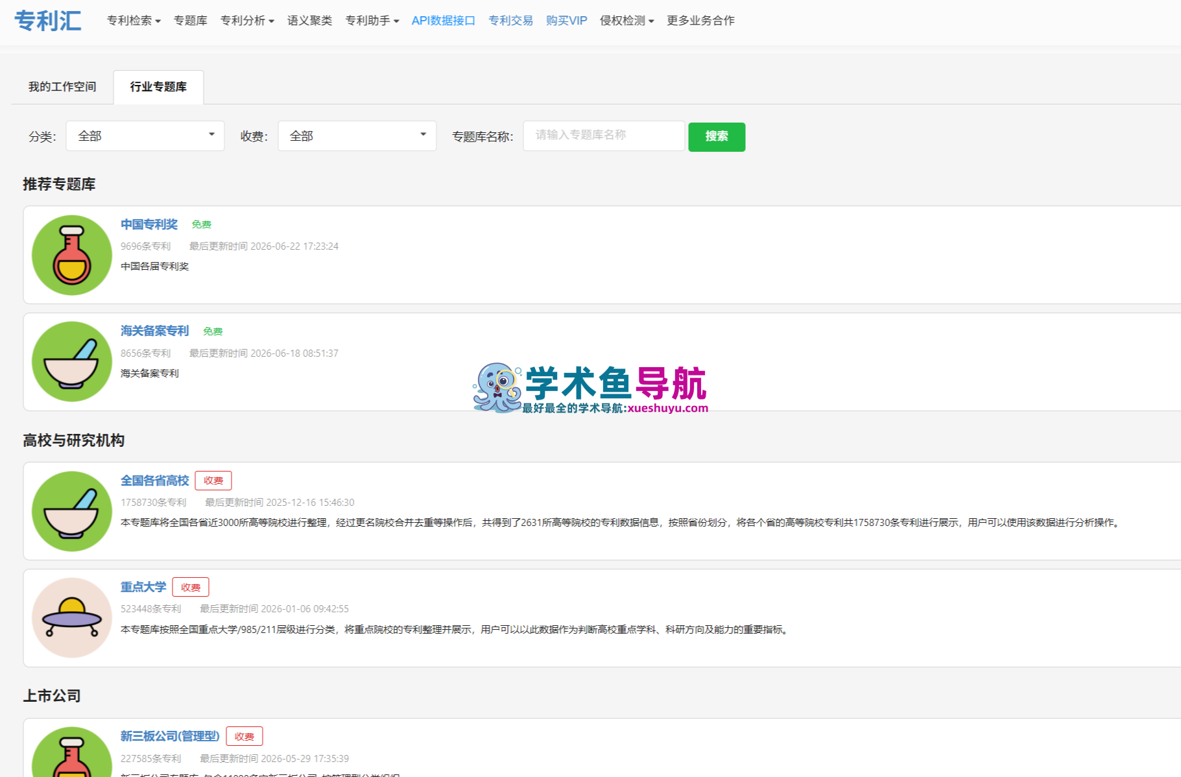Click the 专利汇 site logo
The image size is (1181, 777).
(48, 21)
